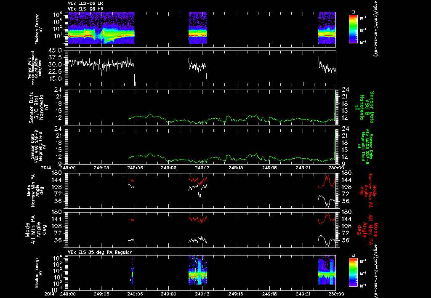
Task: Select the white "VEx MAG SAF-B Magnetic Field" axis label
Action: (x=38, y=146)
